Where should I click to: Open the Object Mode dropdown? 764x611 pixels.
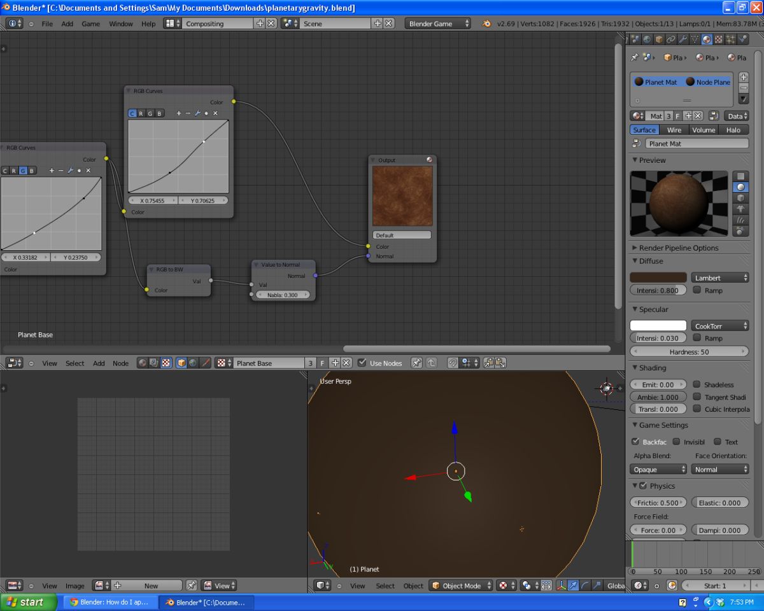pyautogui.click(x=462, y=586)
